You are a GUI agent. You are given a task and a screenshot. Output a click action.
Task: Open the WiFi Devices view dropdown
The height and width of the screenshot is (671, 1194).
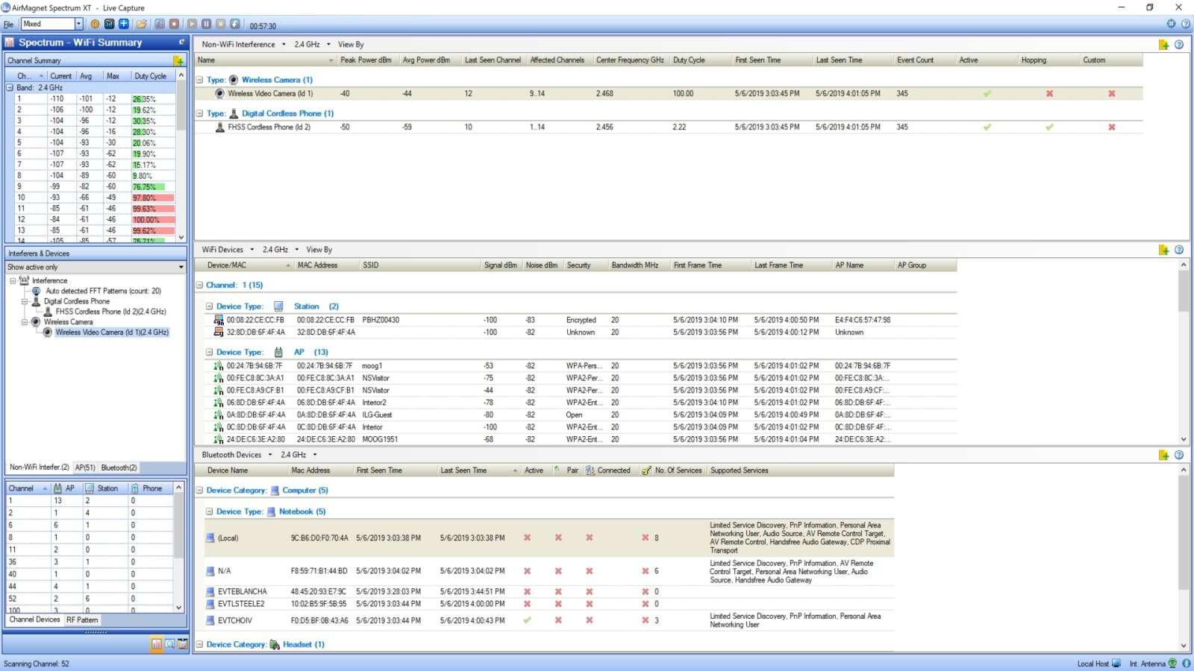click(251, 250)
